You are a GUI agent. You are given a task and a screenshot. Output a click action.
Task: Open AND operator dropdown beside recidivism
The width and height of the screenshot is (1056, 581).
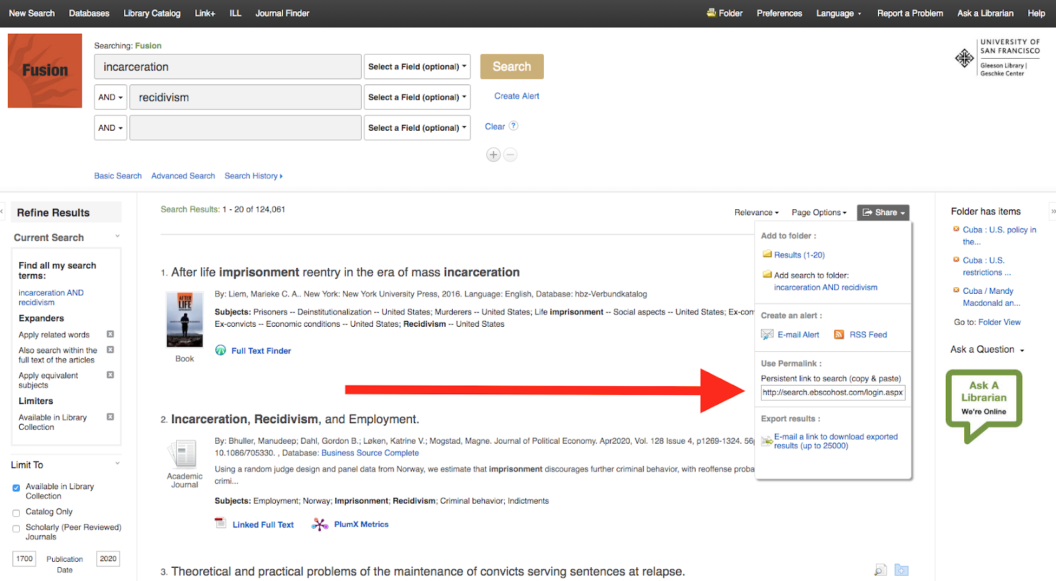pyautogui.click(x=110, y=97)
